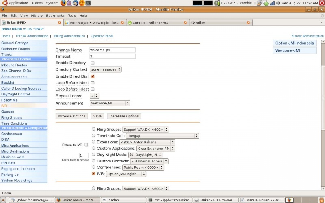
Task: Click the Save button
Action: pos(97,116)
